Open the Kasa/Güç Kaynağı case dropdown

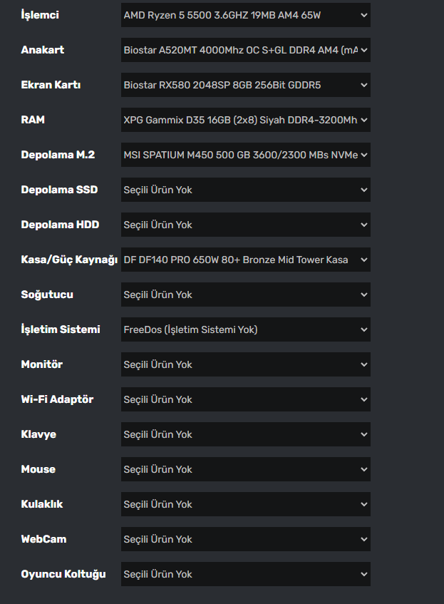click(245, 260)
